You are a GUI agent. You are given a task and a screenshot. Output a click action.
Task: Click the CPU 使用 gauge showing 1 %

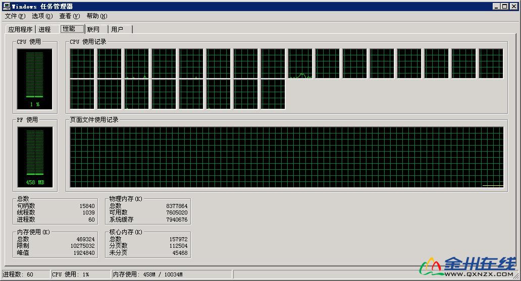pyautogui.click(x=34, y=79)
